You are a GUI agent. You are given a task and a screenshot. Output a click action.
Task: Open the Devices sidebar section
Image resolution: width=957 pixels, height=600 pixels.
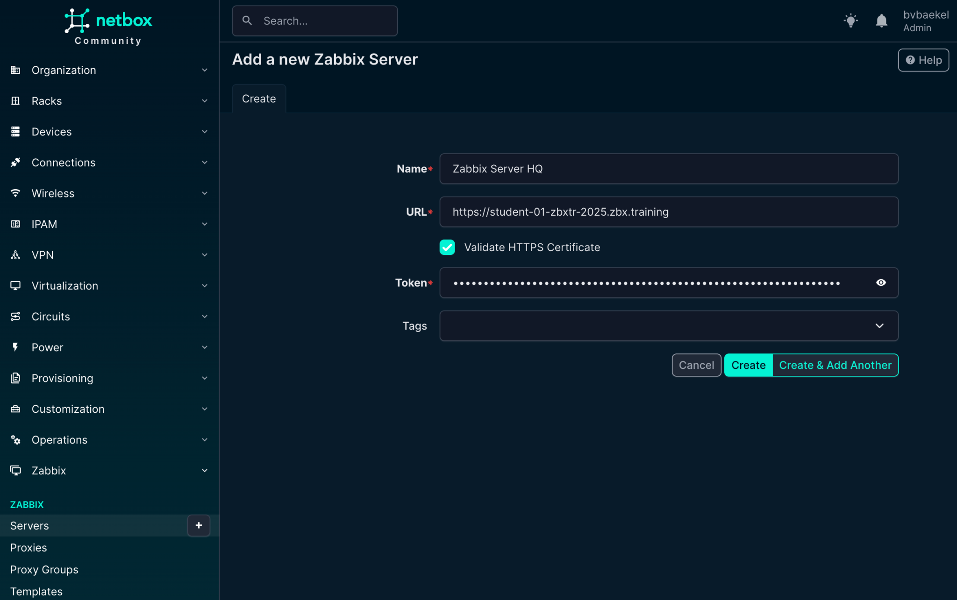coord(51,131)
